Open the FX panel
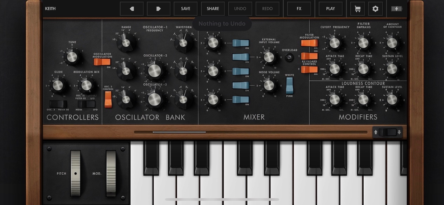 (299, 9)
